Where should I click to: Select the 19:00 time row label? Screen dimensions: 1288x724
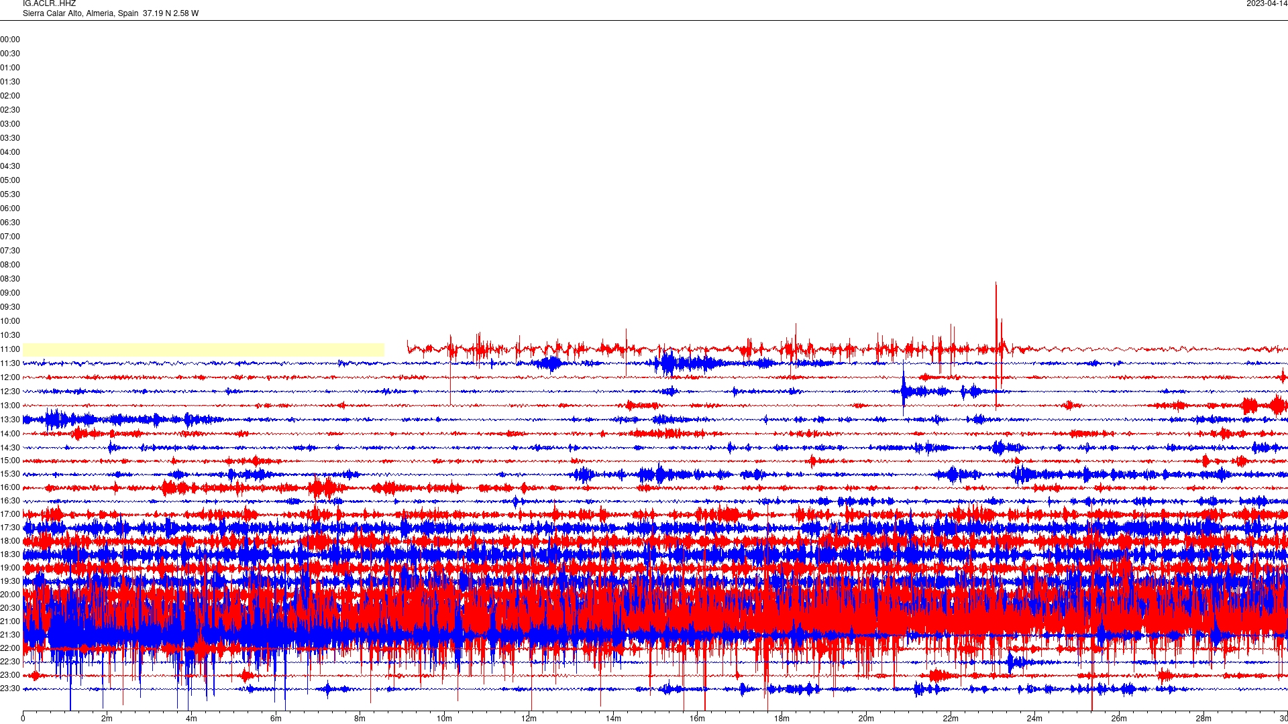pos(10,568)
